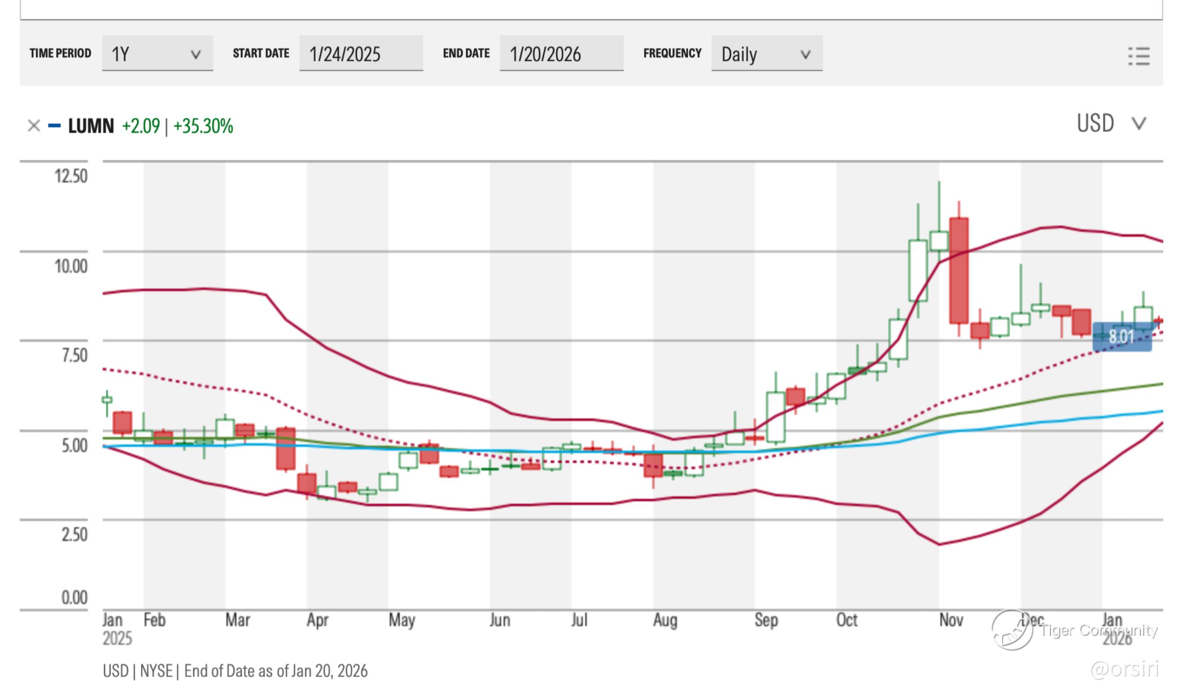Click the large red November candlestick
The width and height of the screenshot is (1183, 696).
point(959,270)
